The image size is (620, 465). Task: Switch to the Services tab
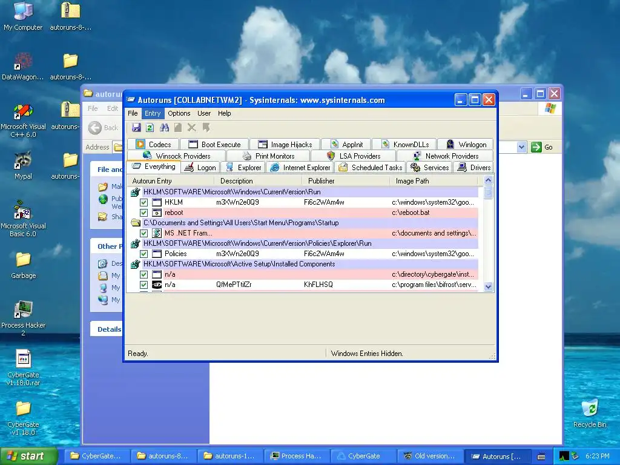click(x=430, y=168)
